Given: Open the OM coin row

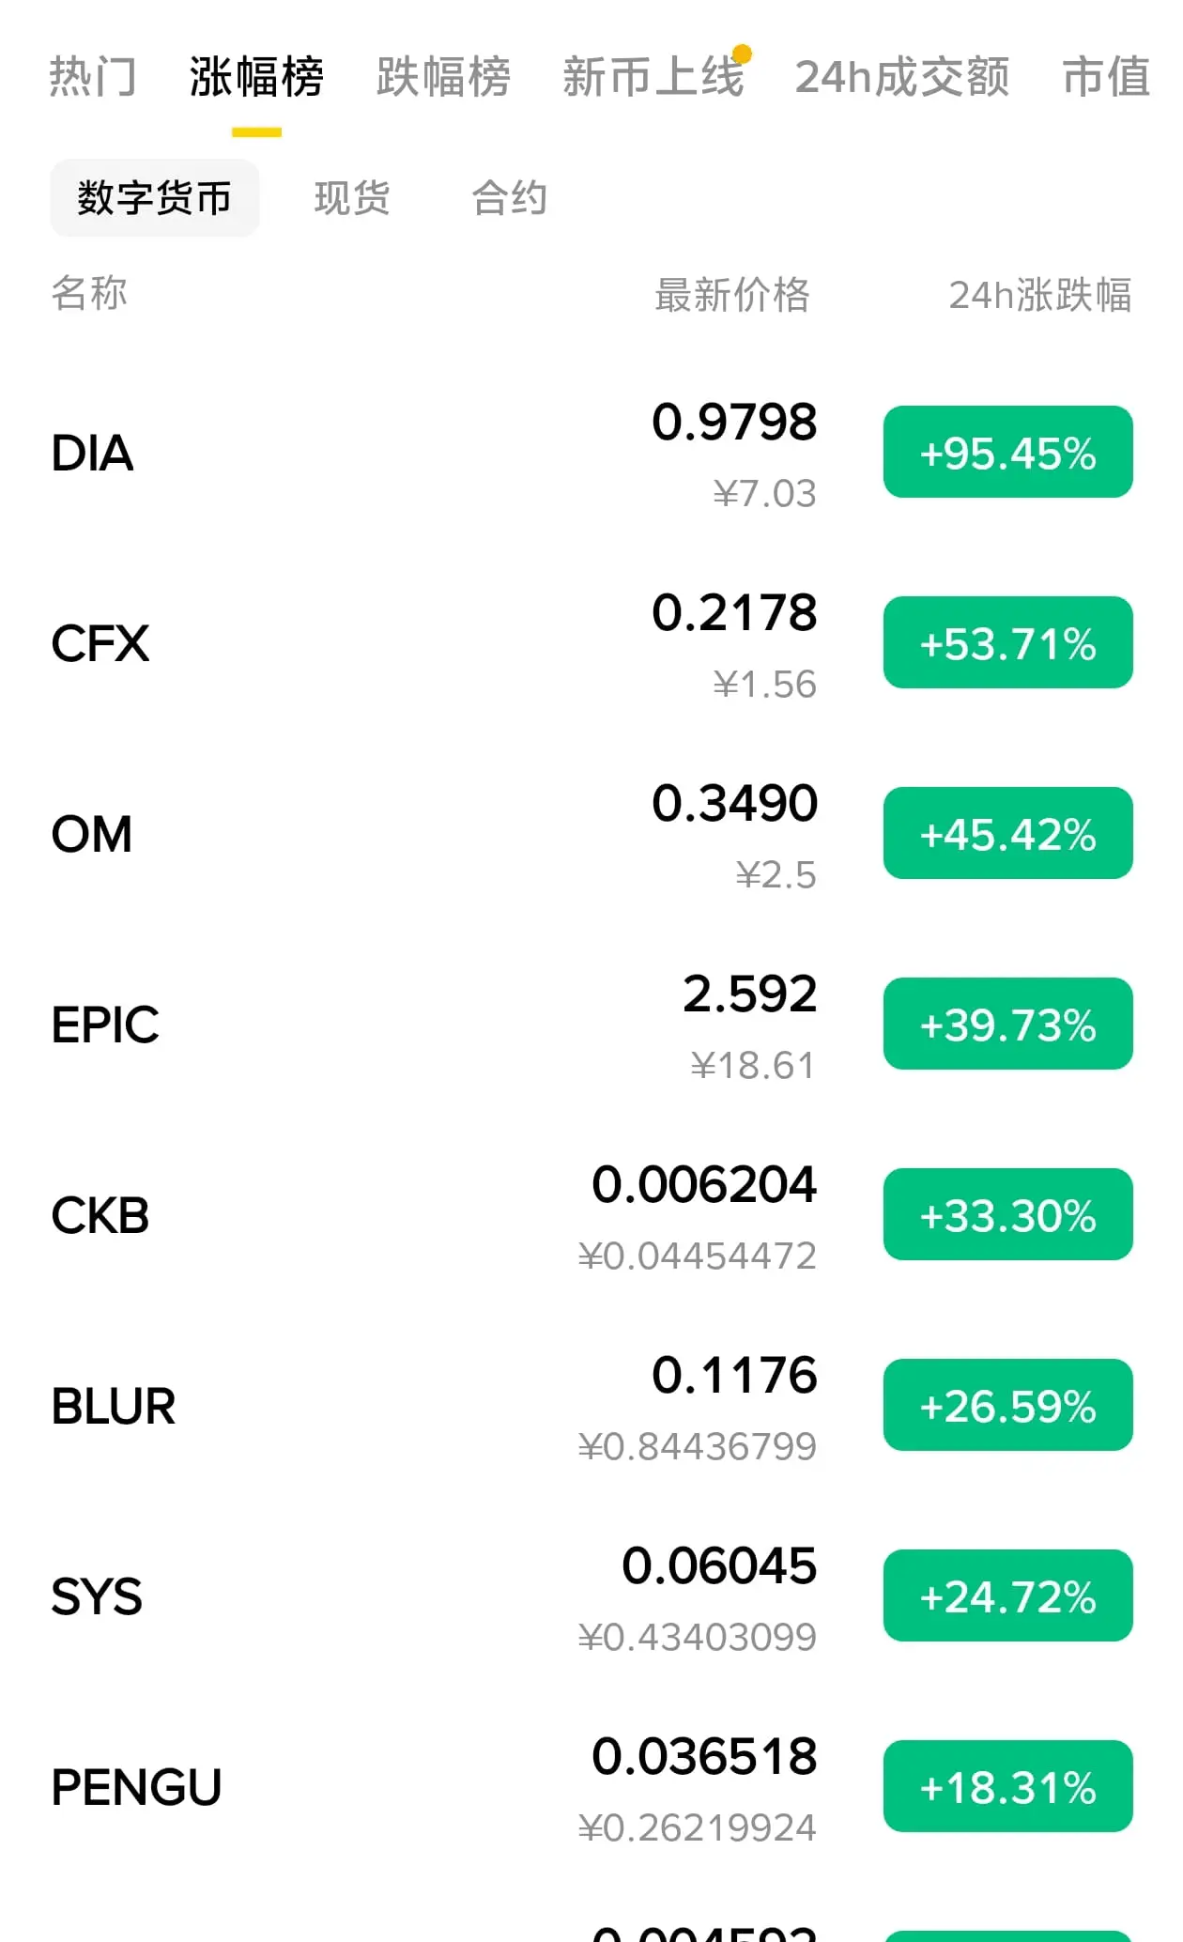Looking at the screenshot, I should [591, 834].
